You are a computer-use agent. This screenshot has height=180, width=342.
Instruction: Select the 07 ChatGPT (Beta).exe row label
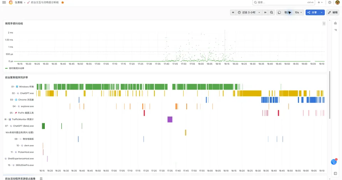click(x=19, y=126)
